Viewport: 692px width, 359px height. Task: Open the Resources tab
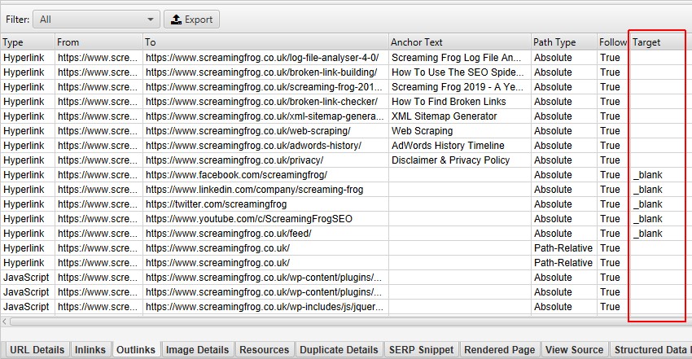264,350
